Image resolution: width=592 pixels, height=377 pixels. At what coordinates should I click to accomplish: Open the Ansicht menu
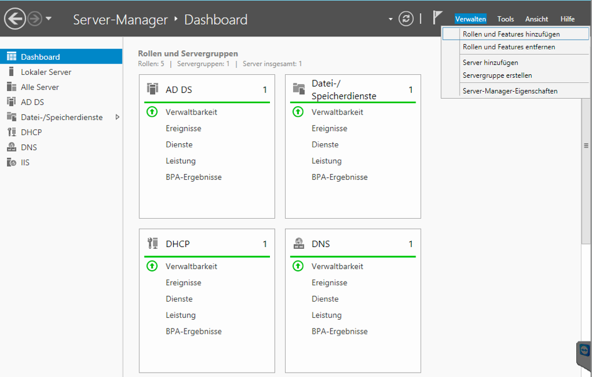pos(537,19)
